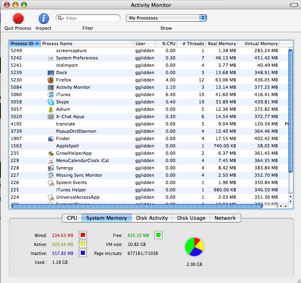Click the 439.81 MB virtual memory value

(x=266, y=102)
